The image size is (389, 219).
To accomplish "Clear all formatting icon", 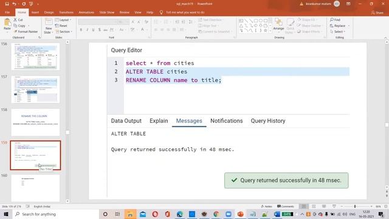I will click(146, 22).
